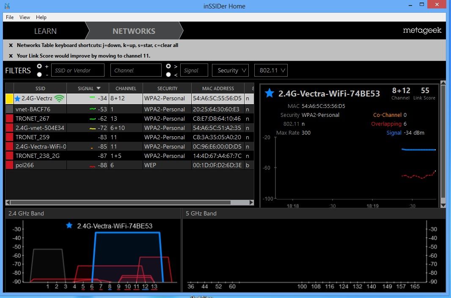Switch to the LEARN tab
451x298 pixels.
[45, 31]
